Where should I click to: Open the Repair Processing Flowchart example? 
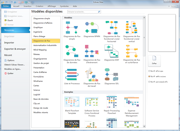112,104
